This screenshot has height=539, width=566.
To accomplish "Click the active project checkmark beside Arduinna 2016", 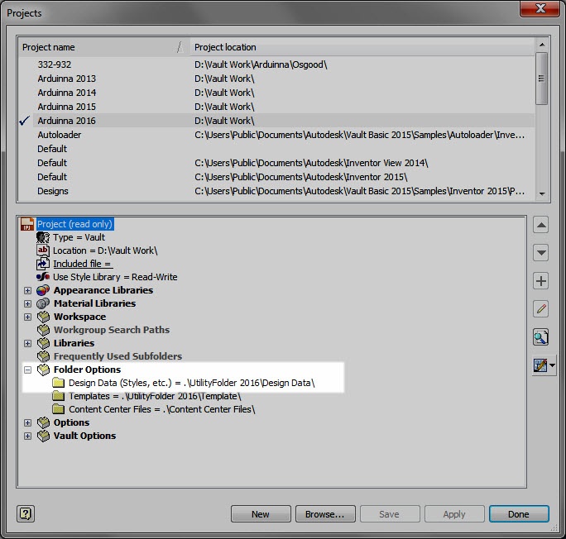I will click(24, 121).
